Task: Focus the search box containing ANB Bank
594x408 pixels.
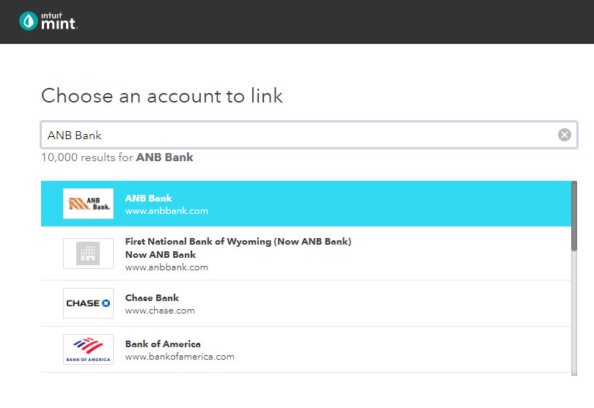Action: point(293,135)
